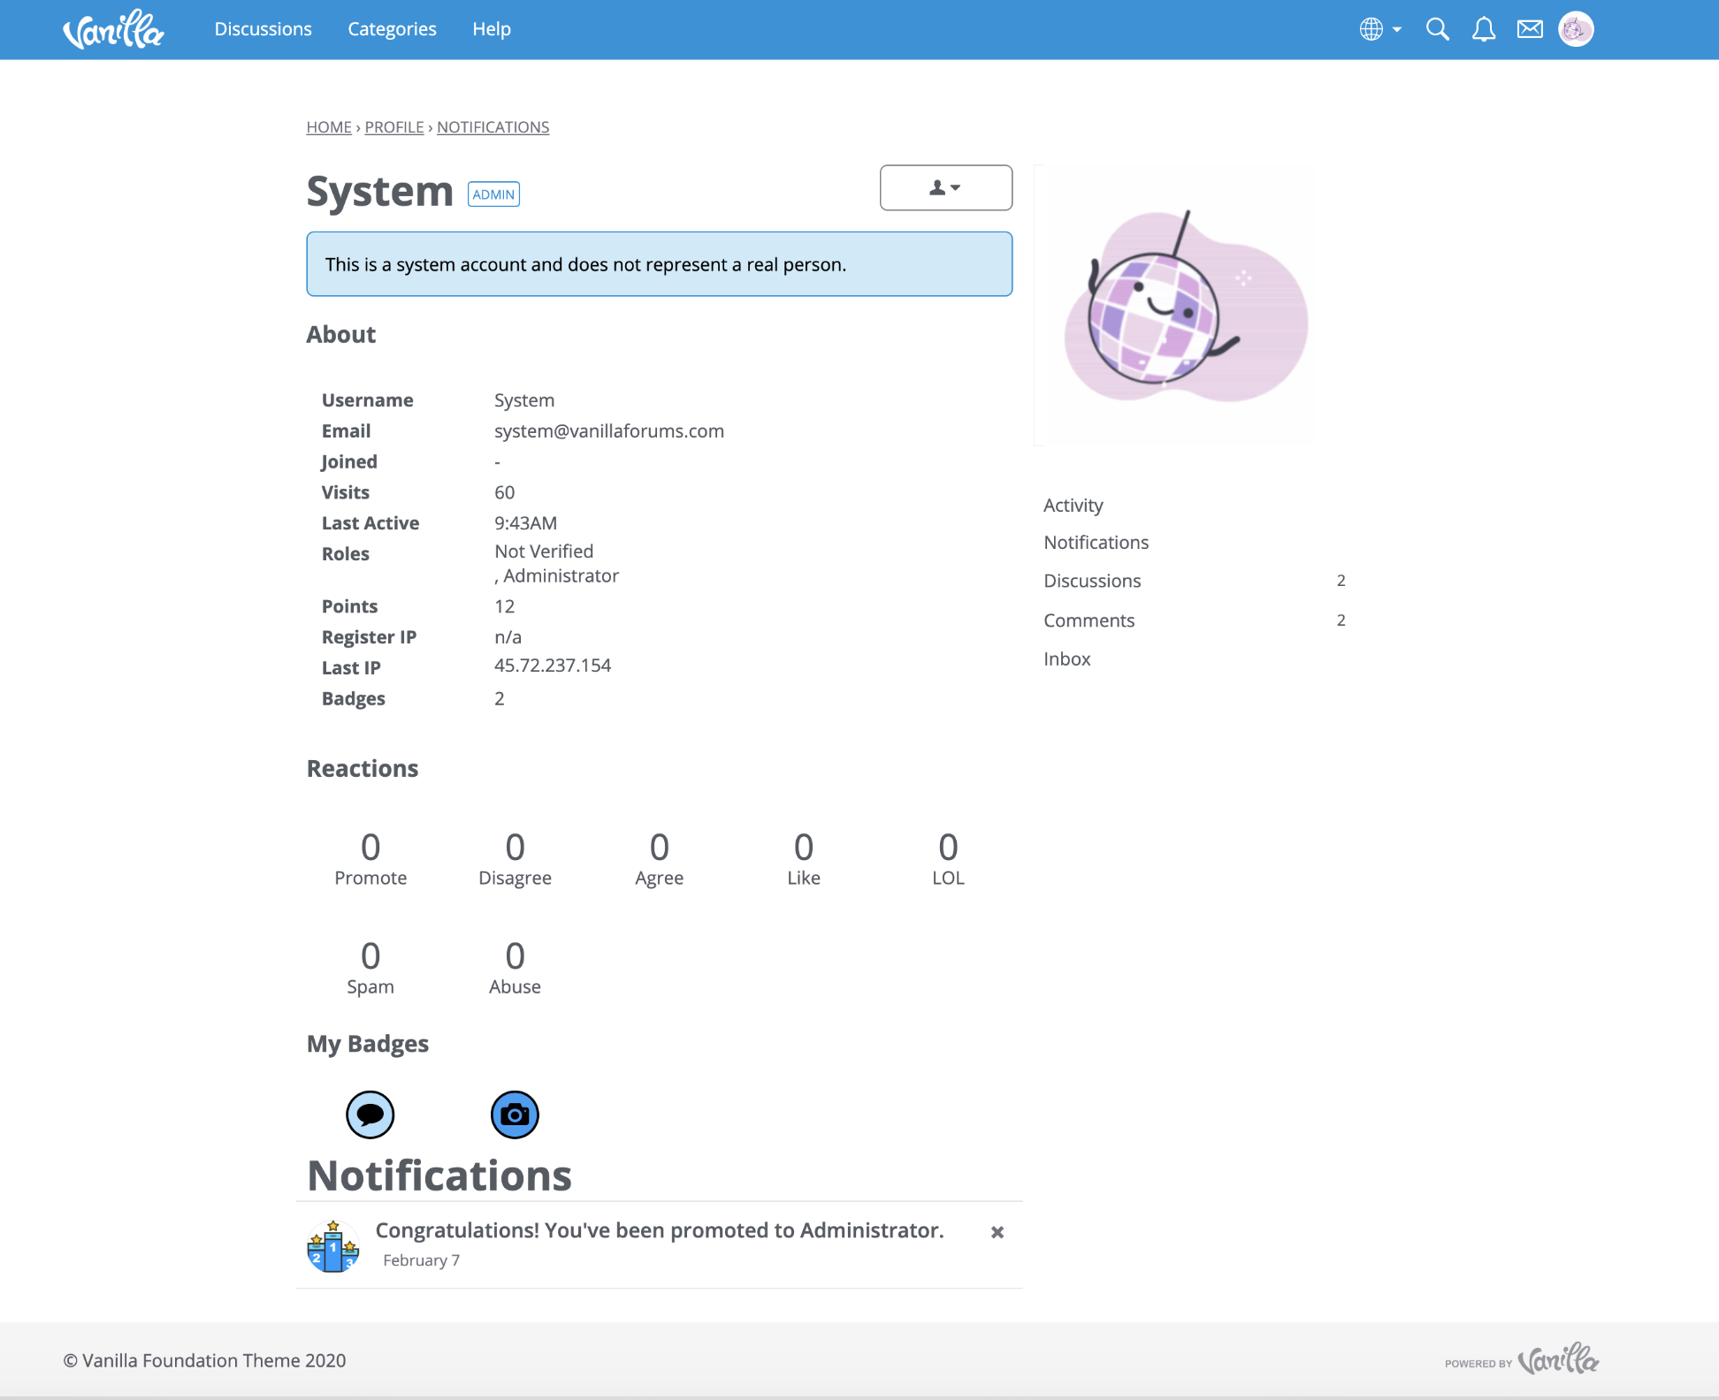
Task: Open the Inbox sidebar link
Action: tap(1066, 658)
